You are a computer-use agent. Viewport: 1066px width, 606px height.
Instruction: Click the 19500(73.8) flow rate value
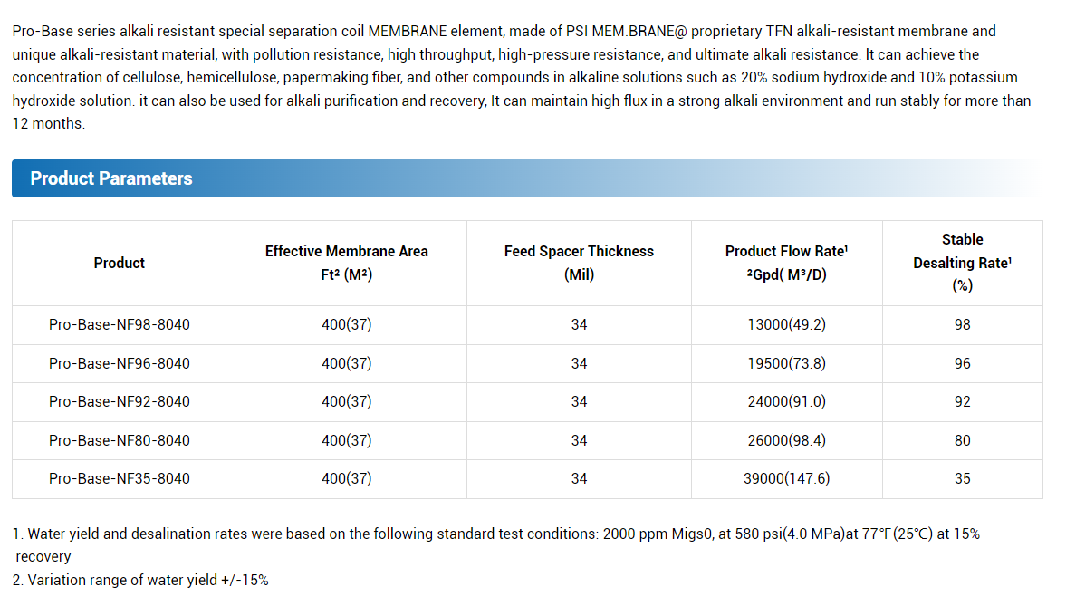786,364
